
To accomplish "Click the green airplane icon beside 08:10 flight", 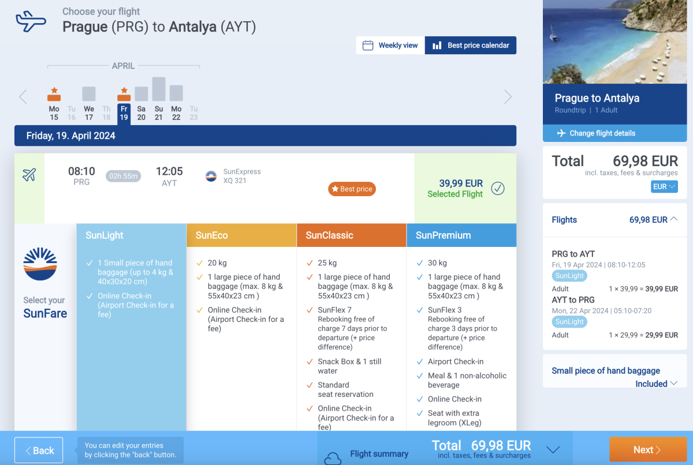I will (29, 174).
